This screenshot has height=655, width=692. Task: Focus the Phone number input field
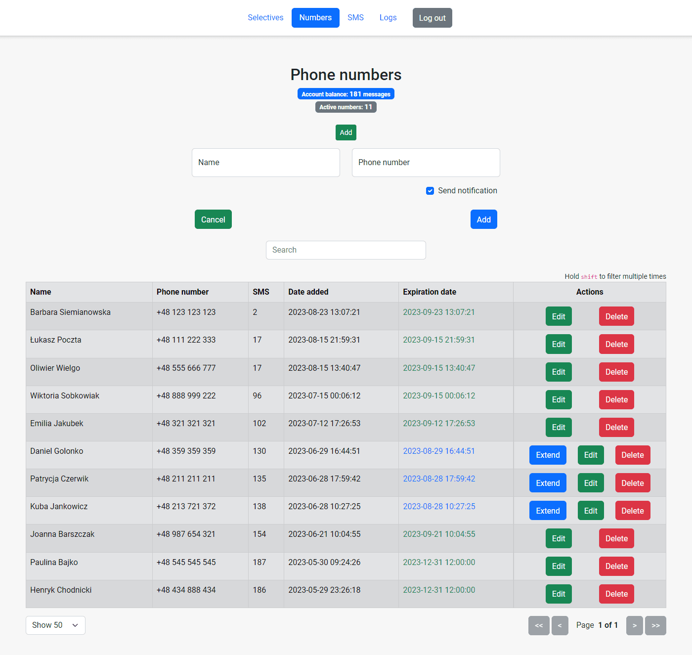tap(426, 163)
